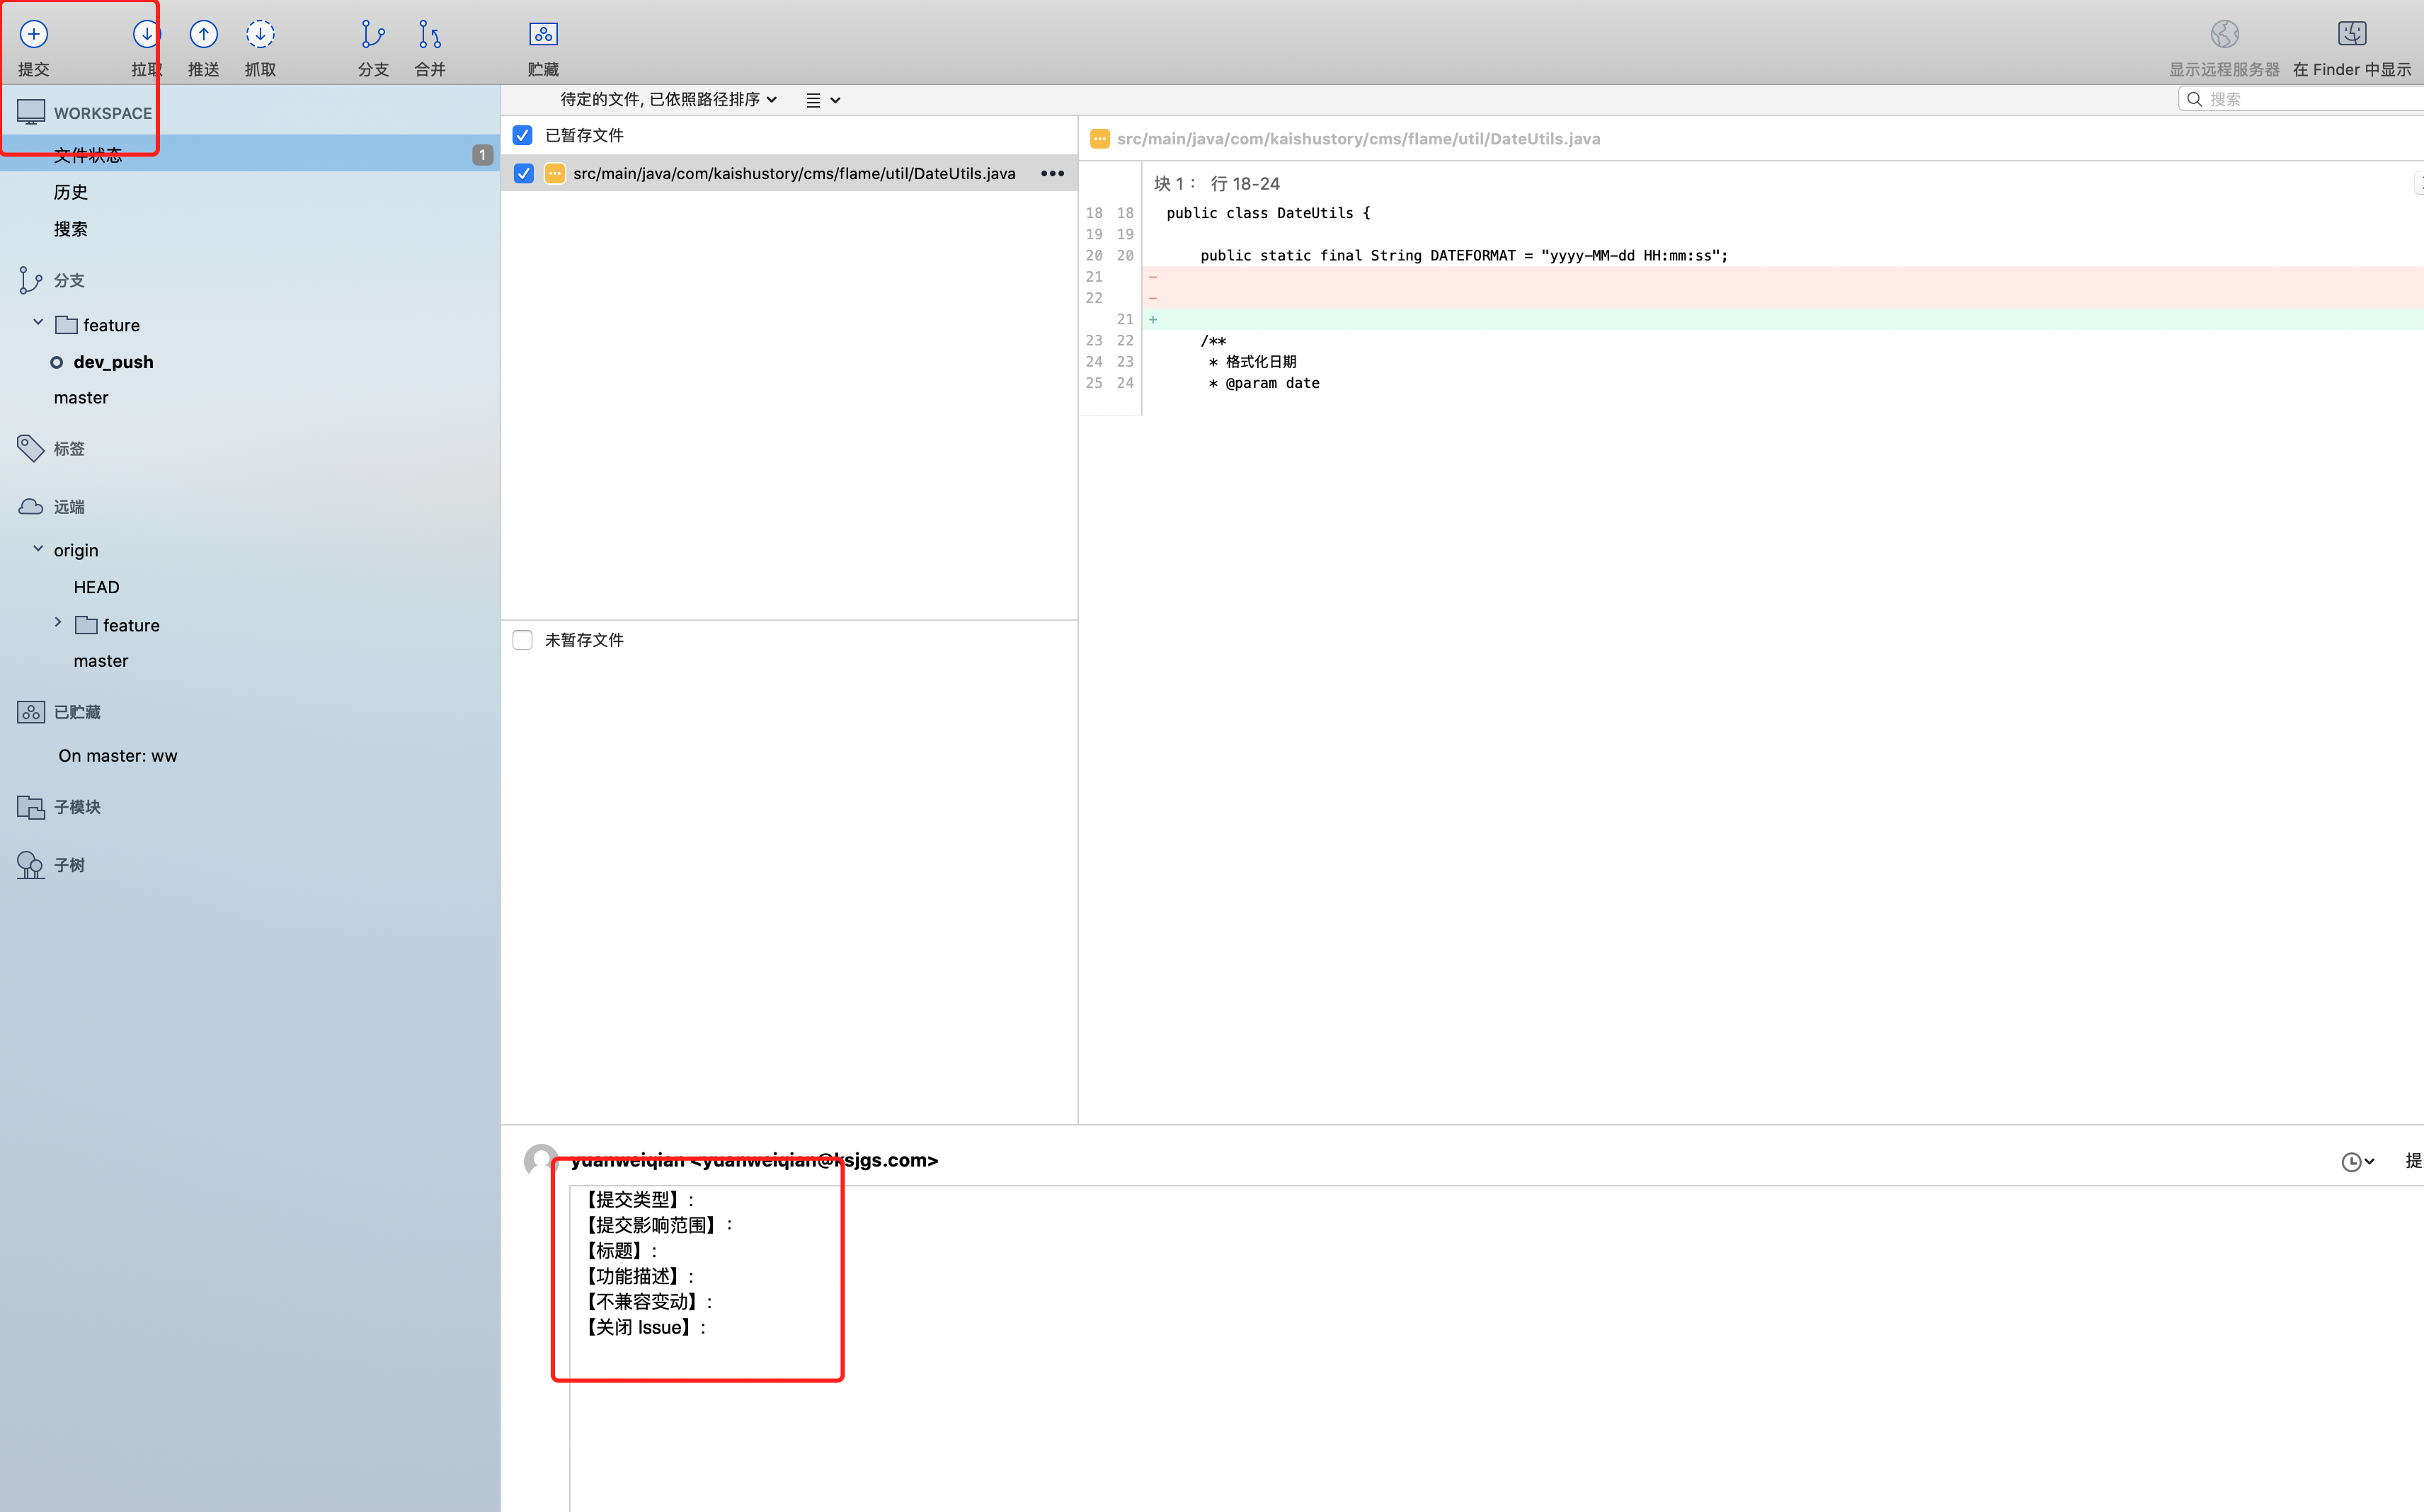
Task: Expand the origin feature folder
Action: (x=58, y=623)
